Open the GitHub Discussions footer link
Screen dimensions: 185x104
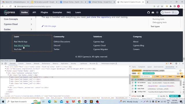tap(62, 42)
